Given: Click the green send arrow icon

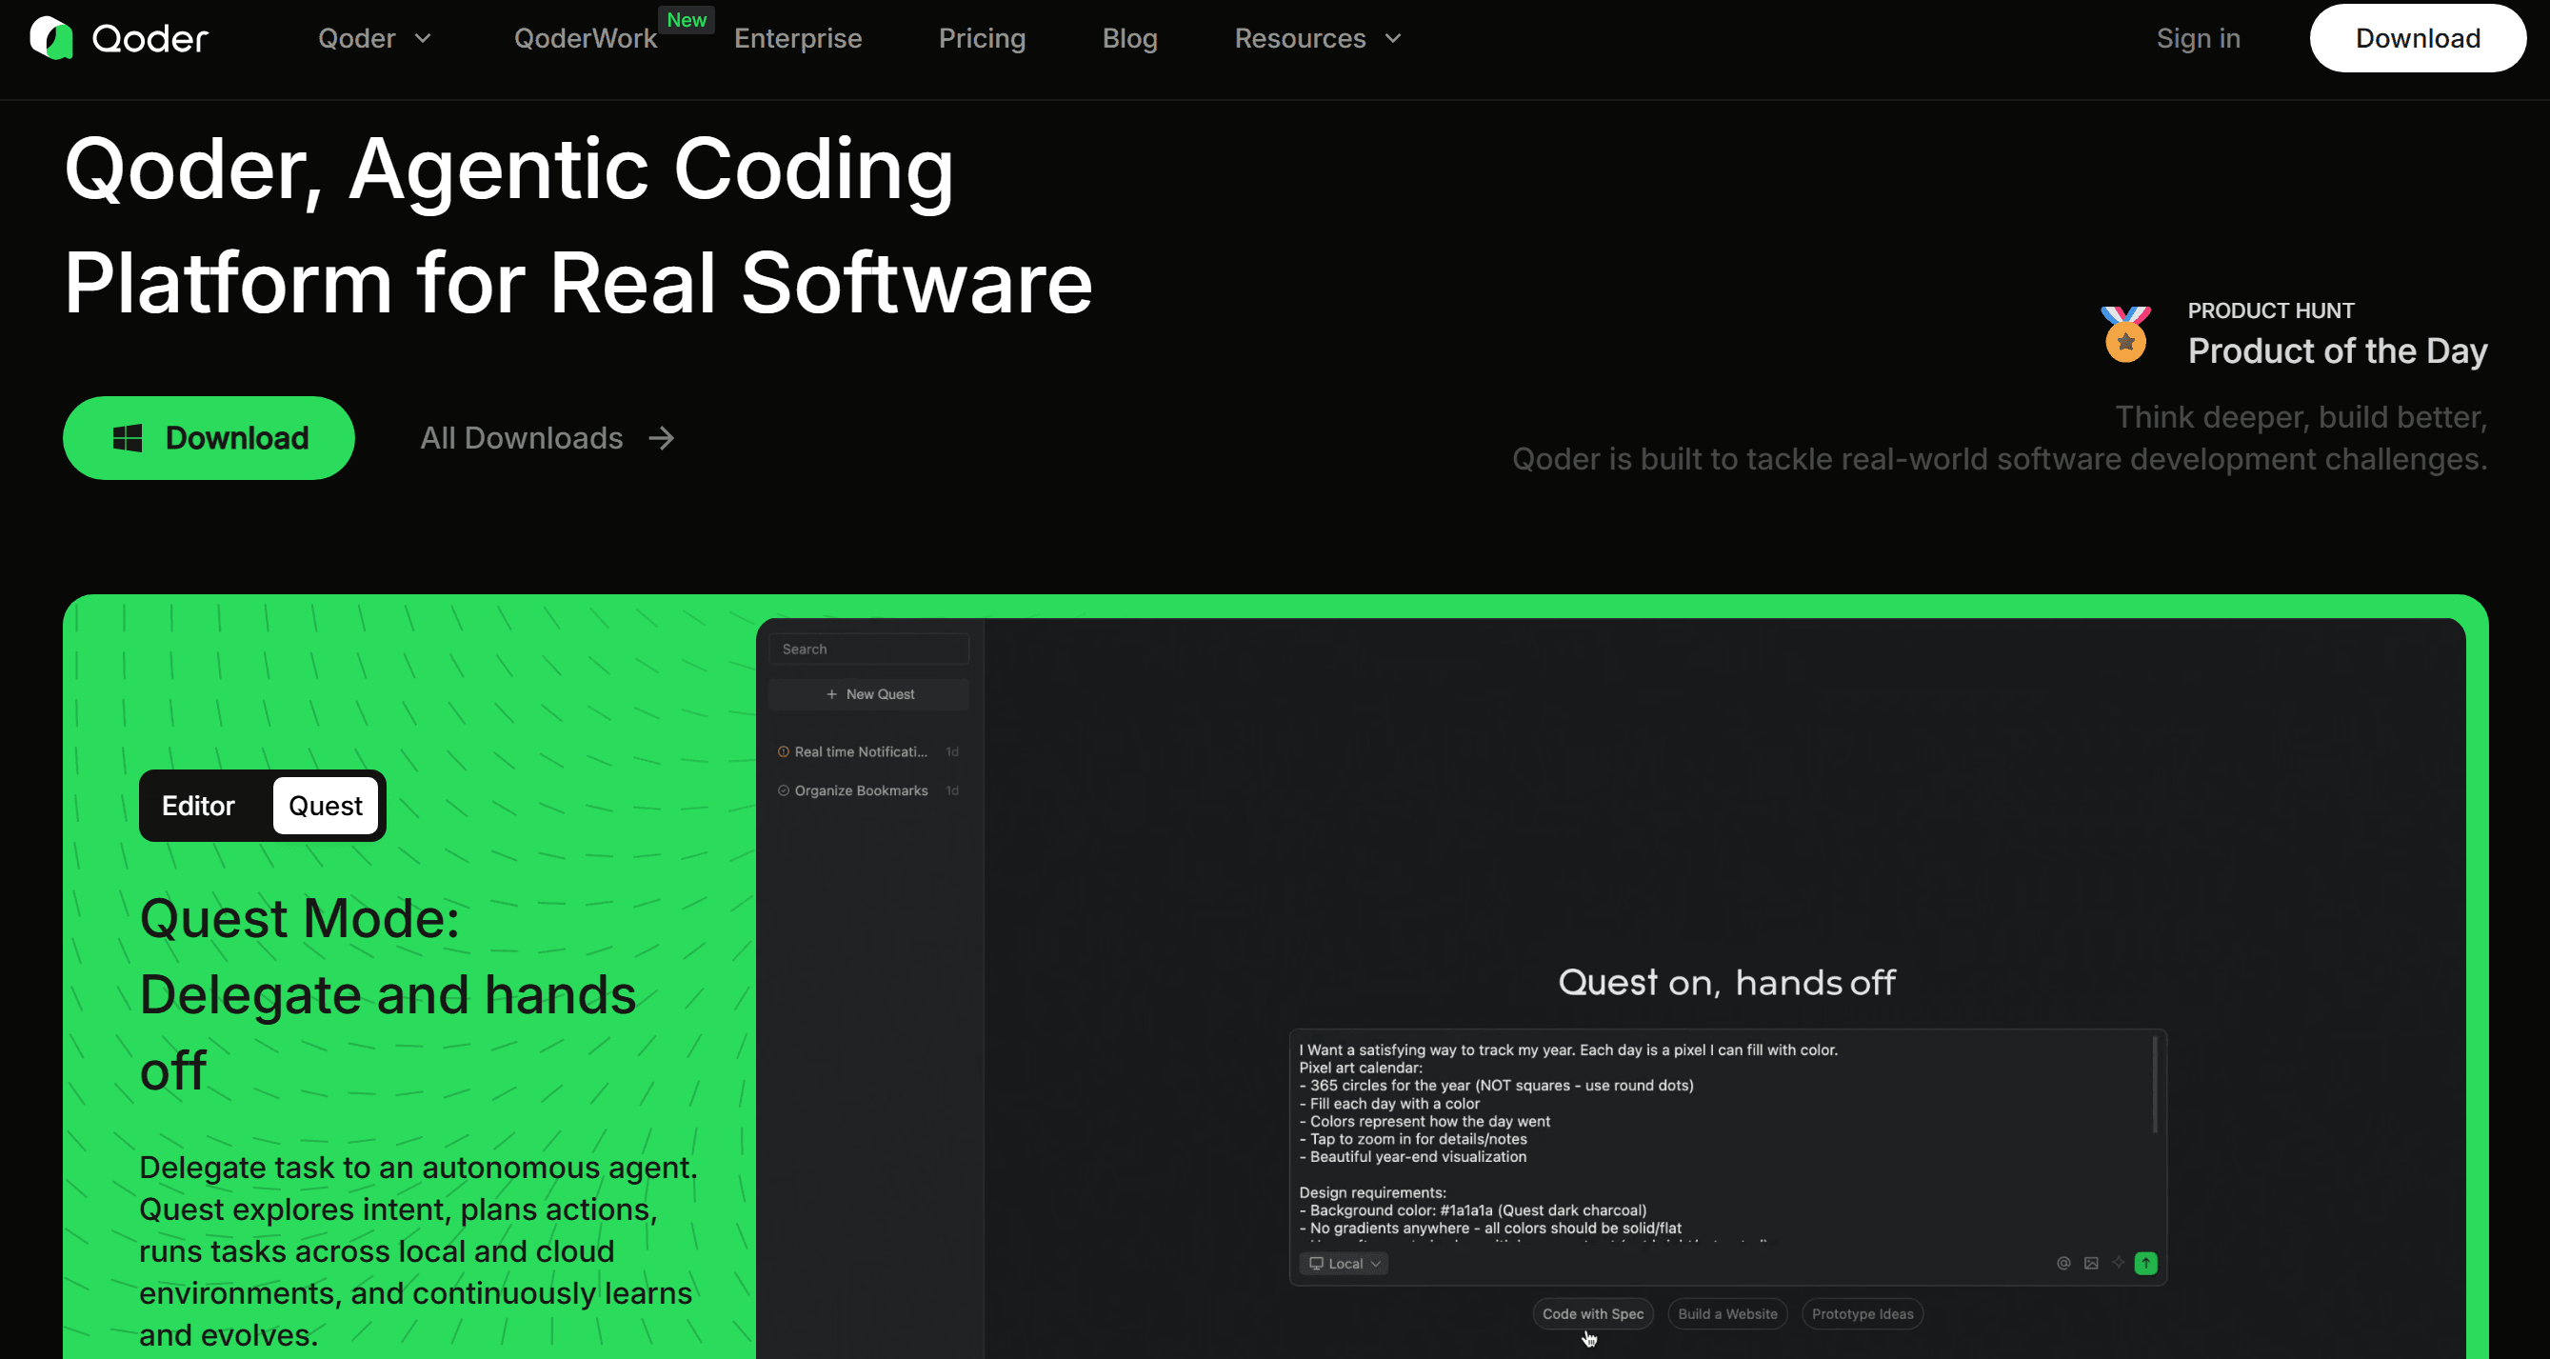Looking at the screenshot, I should pyautogui.click(x=2145, y=1263).
